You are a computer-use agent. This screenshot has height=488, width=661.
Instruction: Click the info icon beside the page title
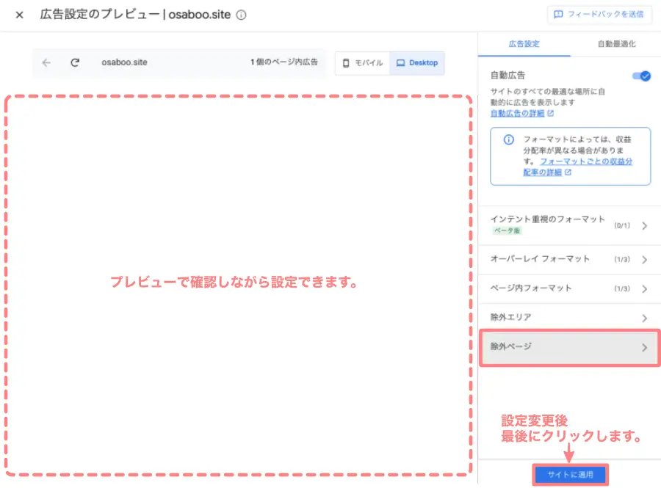coord(240,15)
